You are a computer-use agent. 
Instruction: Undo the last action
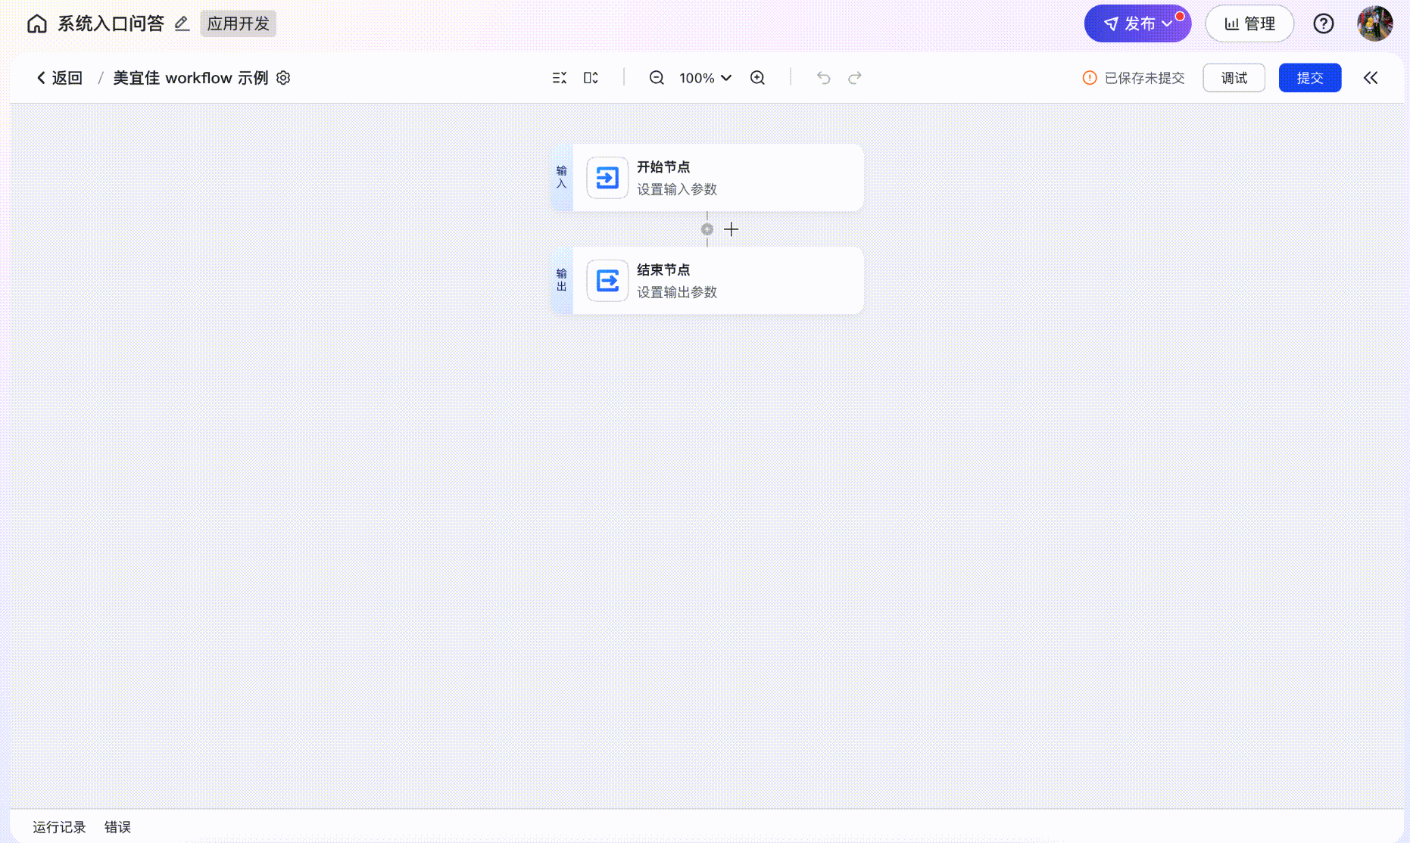(x=823, y=78)
